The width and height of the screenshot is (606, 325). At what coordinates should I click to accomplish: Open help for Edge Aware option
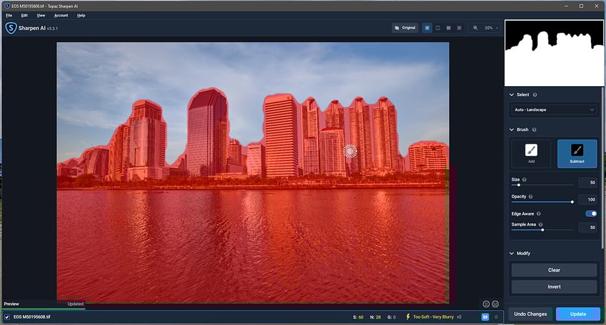539,213
